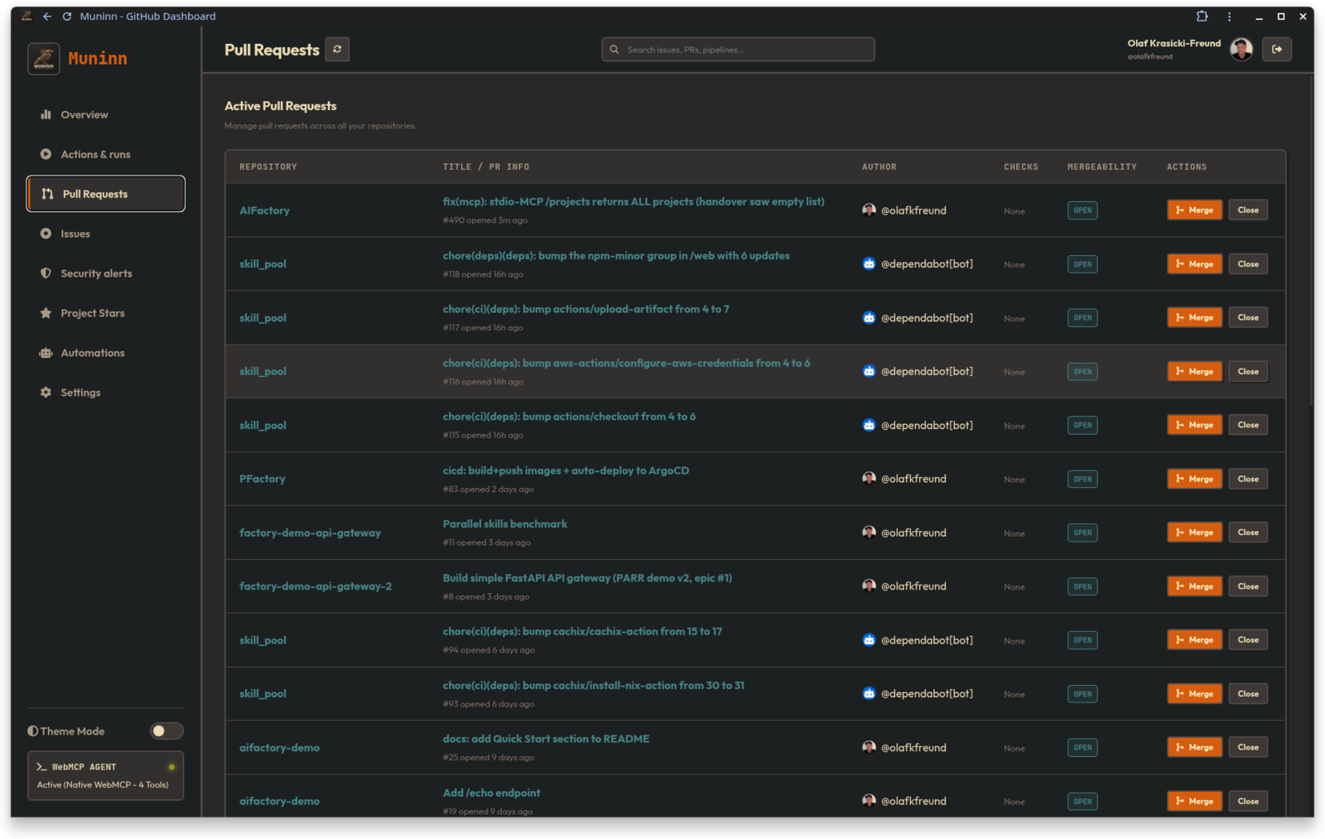
Task: Open the Parallel skills benchmark PR link
Action: click(505, 524)
